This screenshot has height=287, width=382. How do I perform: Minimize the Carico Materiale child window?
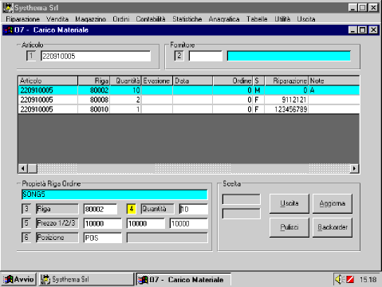click(352, 29)
